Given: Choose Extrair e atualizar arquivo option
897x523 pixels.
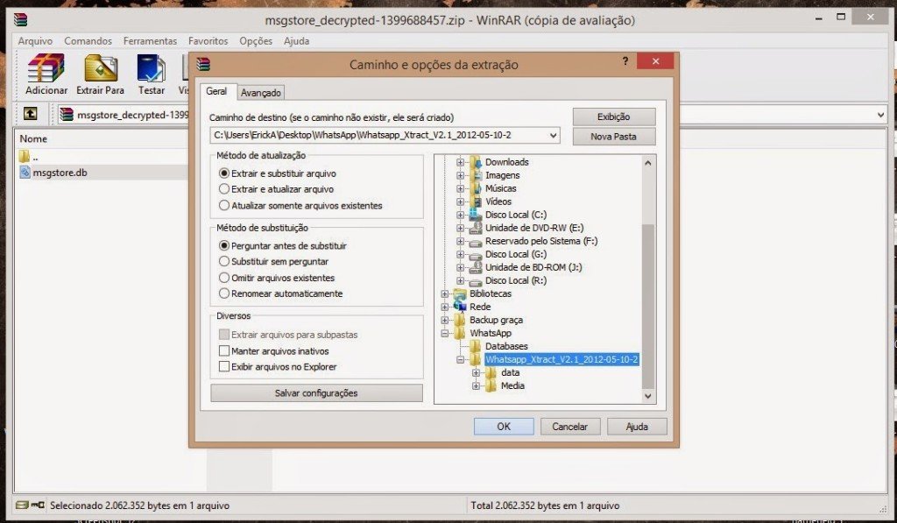Looking at the screenshot, I should click(224, 189).
